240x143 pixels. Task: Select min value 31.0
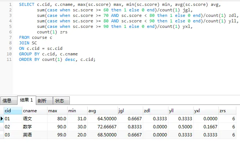tap(77, 118)
